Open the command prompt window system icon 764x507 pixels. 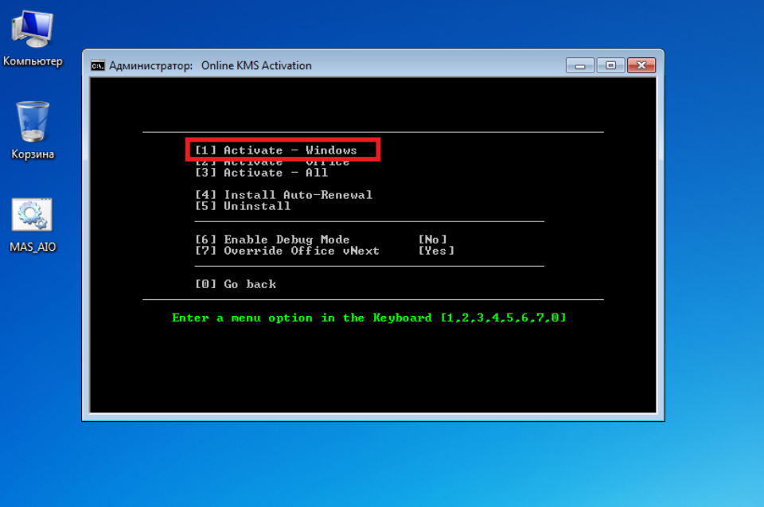pos(98,65)
